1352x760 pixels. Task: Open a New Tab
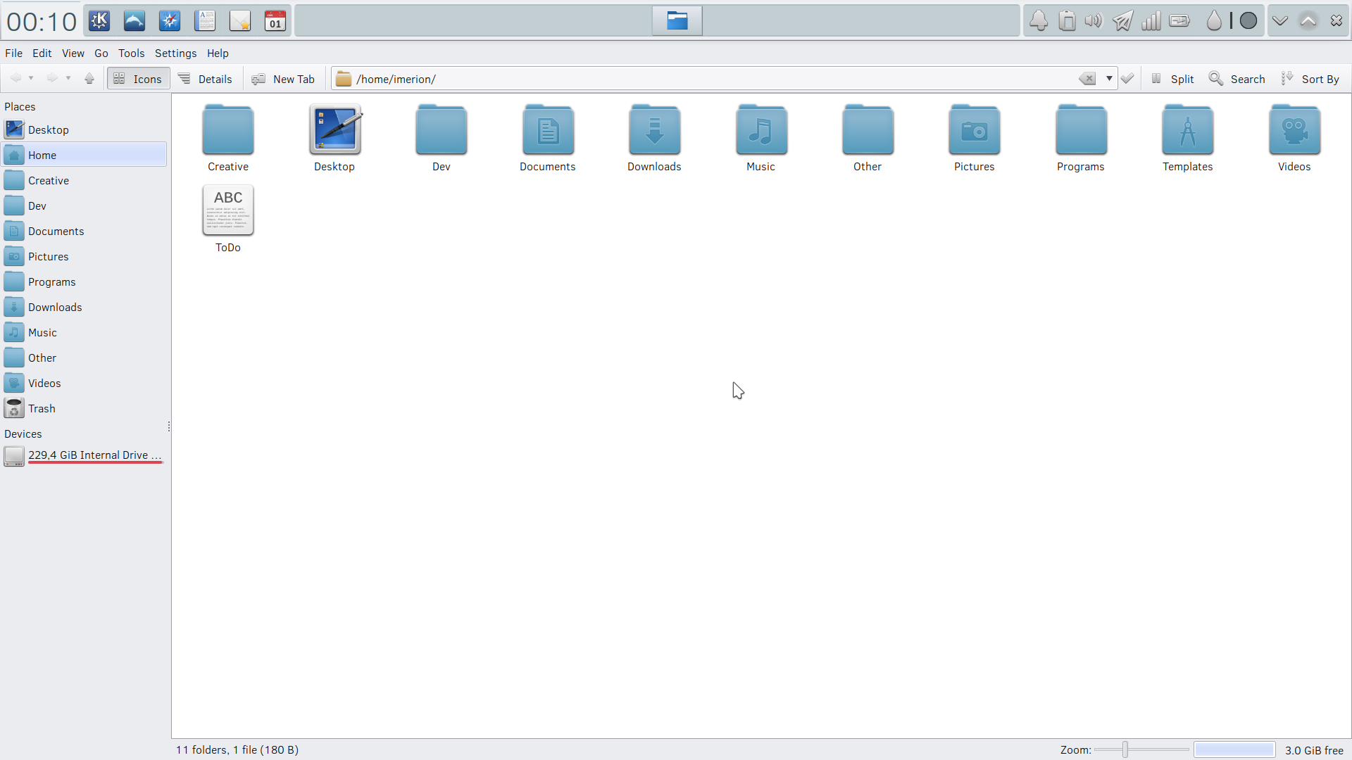(284, 79)
